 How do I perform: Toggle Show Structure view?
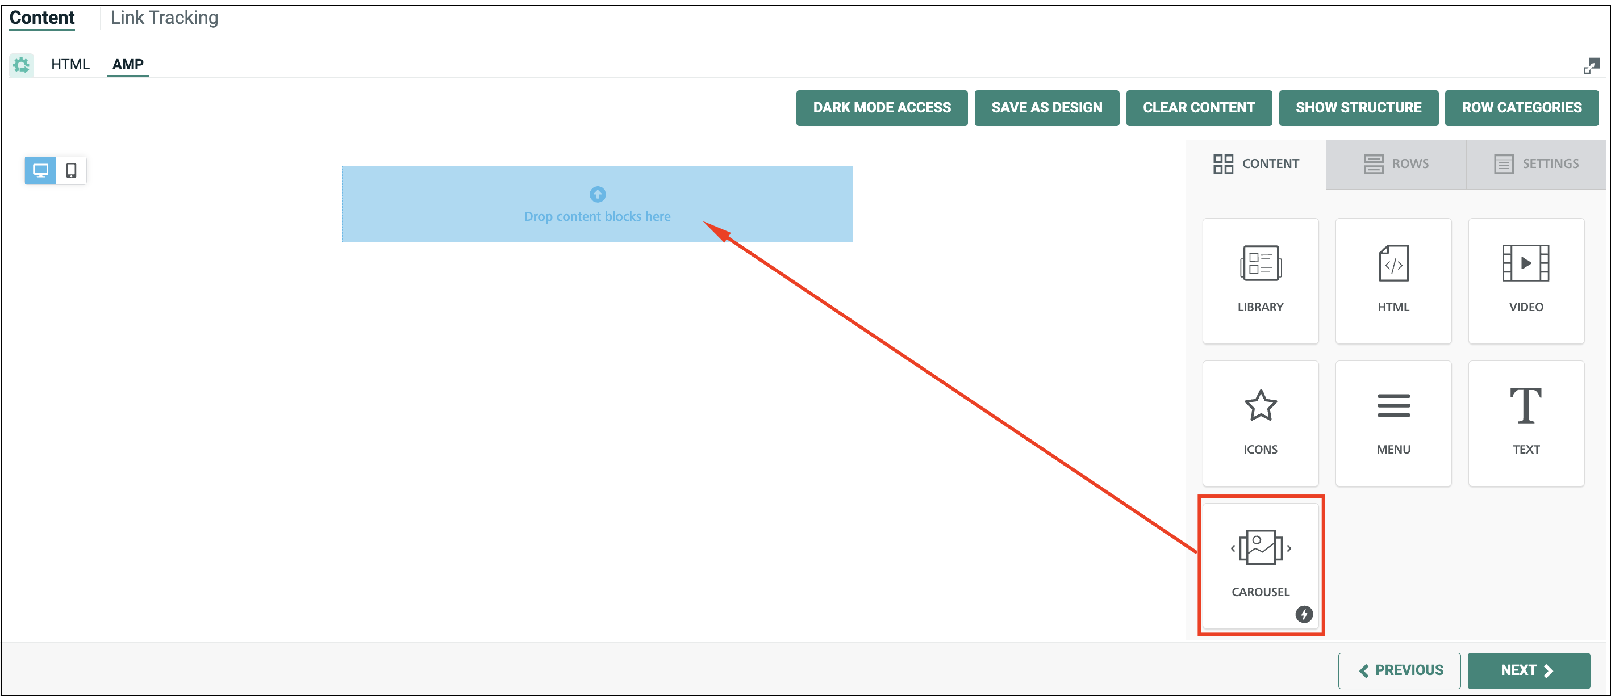(1358, 107)
